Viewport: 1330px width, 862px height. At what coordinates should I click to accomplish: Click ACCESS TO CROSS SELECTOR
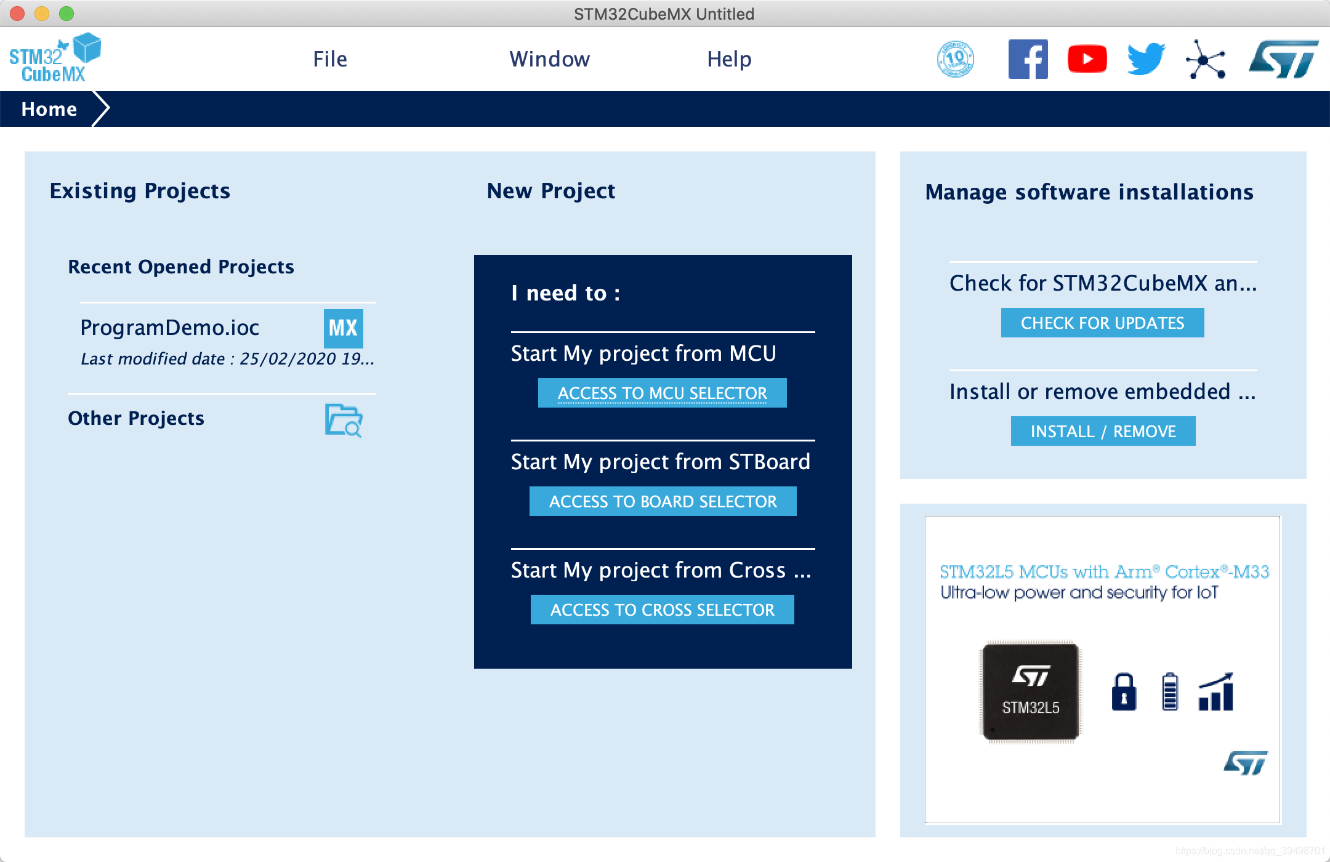pyautogui.click(x=663, y=610)
